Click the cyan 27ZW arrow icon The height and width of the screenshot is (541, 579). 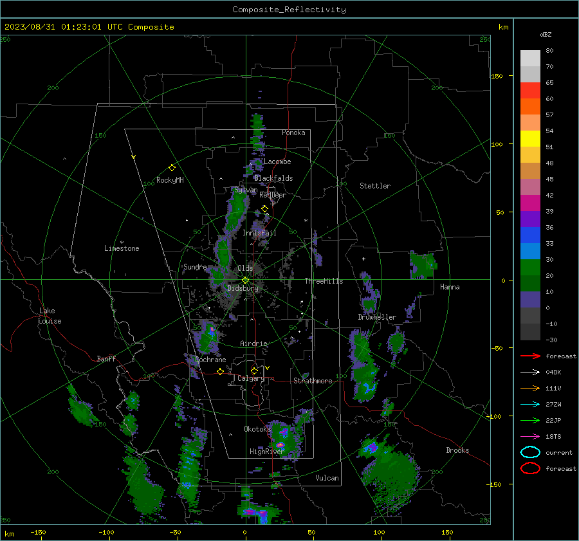(530, 405)
